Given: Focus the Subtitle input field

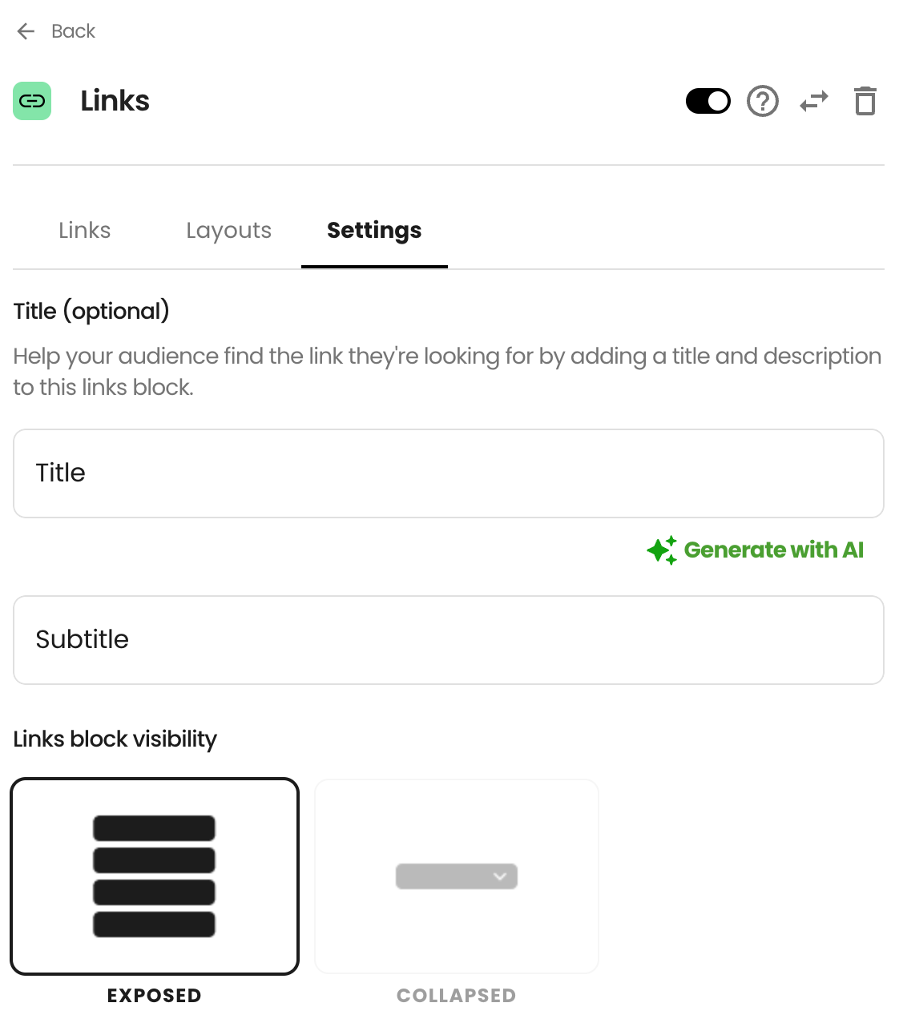Looking at the screenshot, I should [449, 640].
